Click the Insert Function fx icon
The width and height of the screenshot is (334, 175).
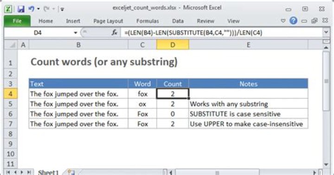pyautogui.click(x=115, y=32)
